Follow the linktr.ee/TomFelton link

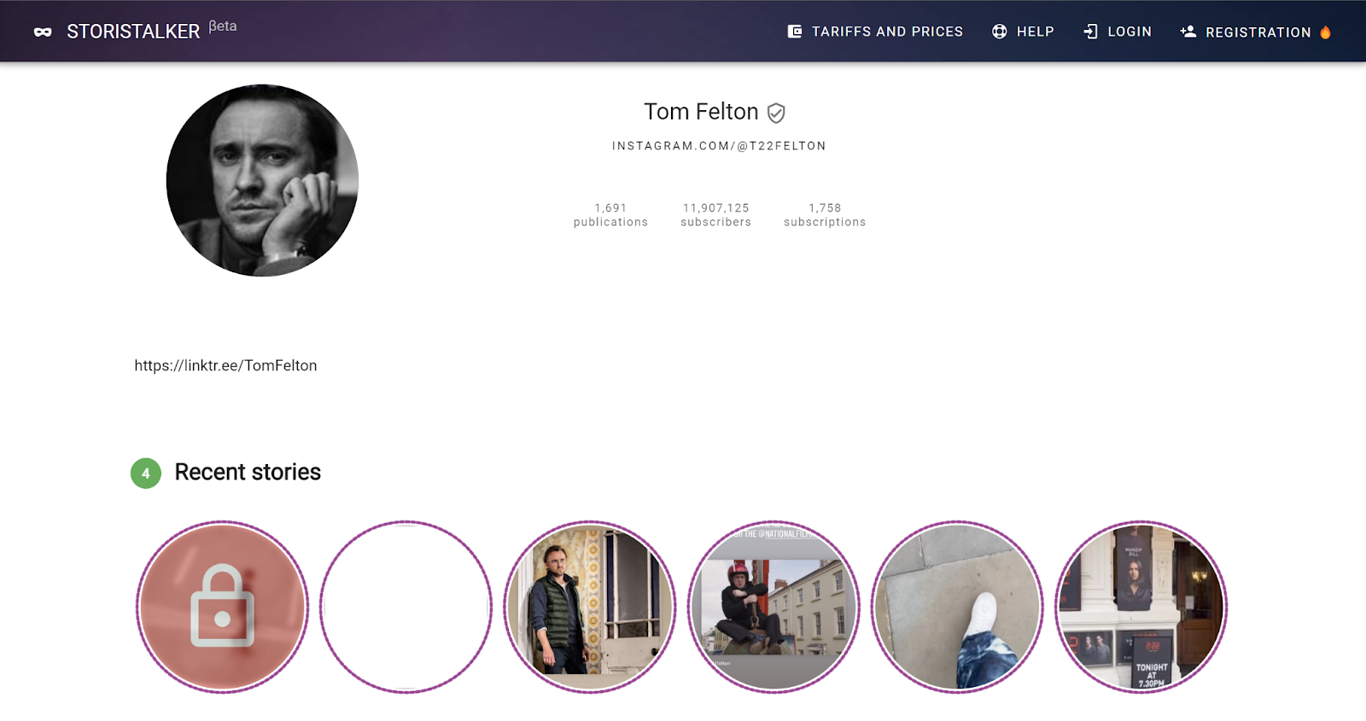(225, 365)
